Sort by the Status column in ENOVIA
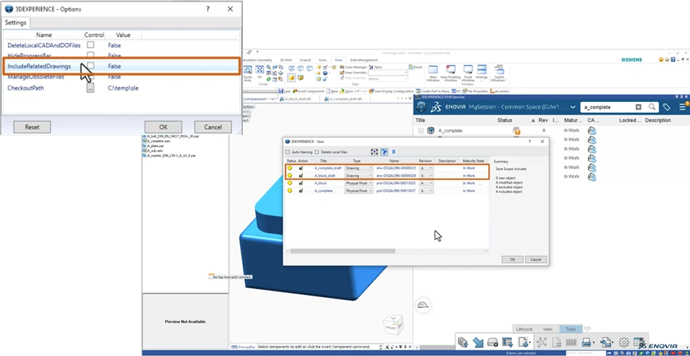The width and height of the screenshot is (690, 356). click(505, 120)
